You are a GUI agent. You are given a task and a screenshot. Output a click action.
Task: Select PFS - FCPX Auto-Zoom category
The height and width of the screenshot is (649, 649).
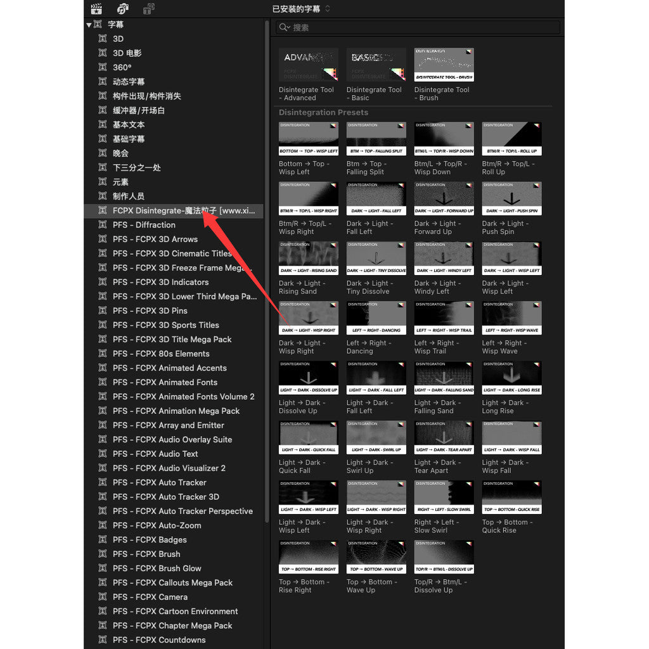pyautogui.click(x=174, y=525)
